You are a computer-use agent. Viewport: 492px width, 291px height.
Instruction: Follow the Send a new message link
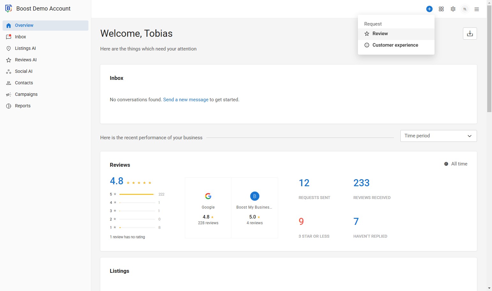[x=185, y=100]
